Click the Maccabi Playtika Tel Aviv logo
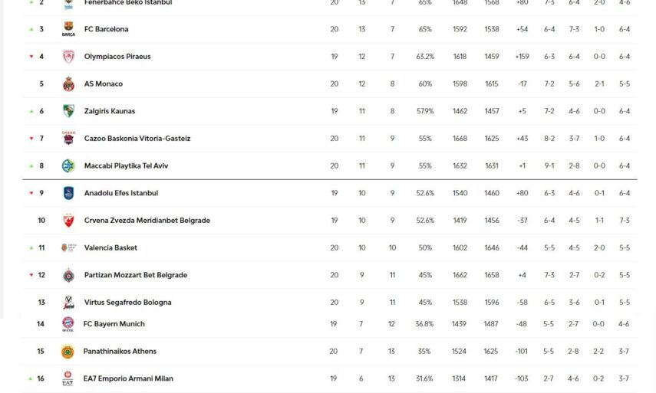 click(x=68, y=165)
